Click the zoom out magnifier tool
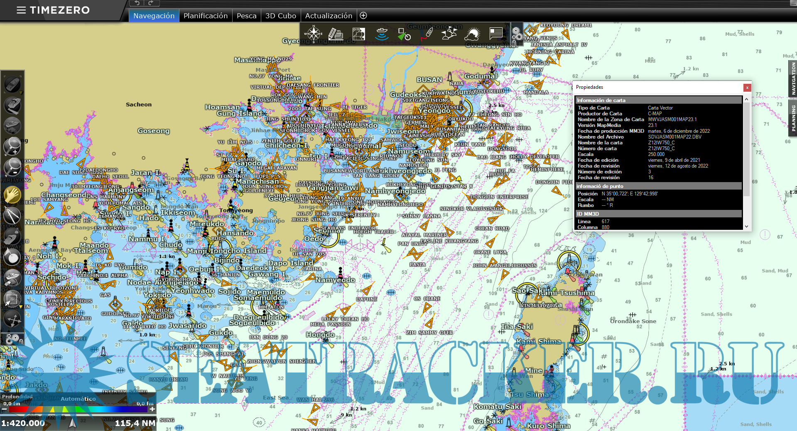Viewport: 797px width, 431px height. click(12, 167)
